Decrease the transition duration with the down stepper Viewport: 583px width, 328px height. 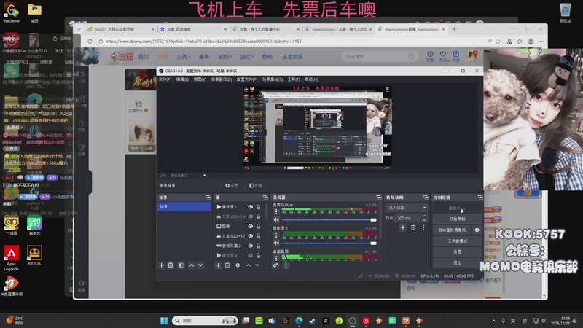coord(424,220)
